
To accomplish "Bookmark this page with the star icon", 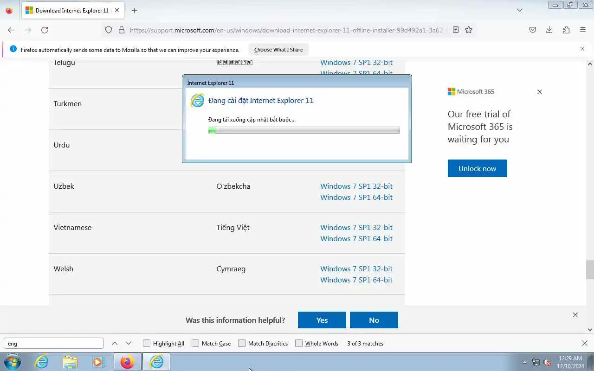I will tap(469, 30).
